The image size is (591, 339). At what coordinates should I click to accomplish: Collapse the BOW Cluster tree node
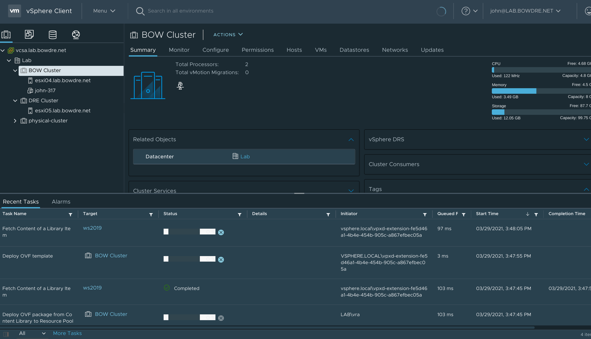[x=15, y=71]
